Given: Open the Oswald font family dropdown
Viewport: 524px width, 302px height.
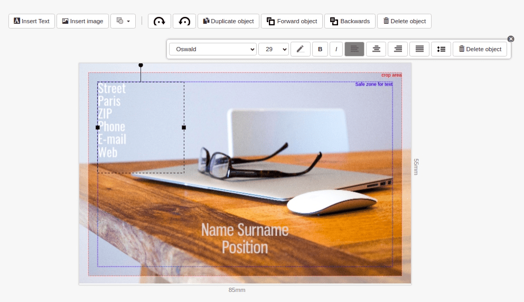Looking at the screenshot, I should coord(213,49).
